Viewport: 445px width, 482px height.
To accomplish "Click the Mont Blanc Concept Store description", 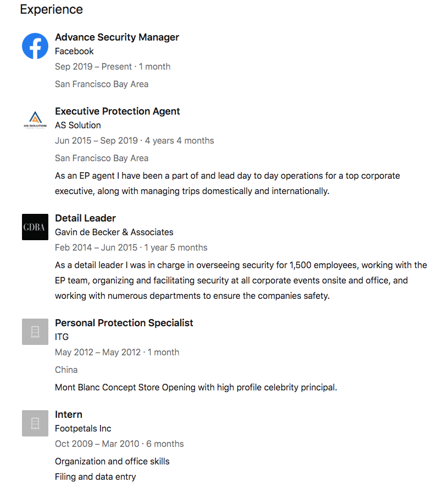I will tap(196, 387).
